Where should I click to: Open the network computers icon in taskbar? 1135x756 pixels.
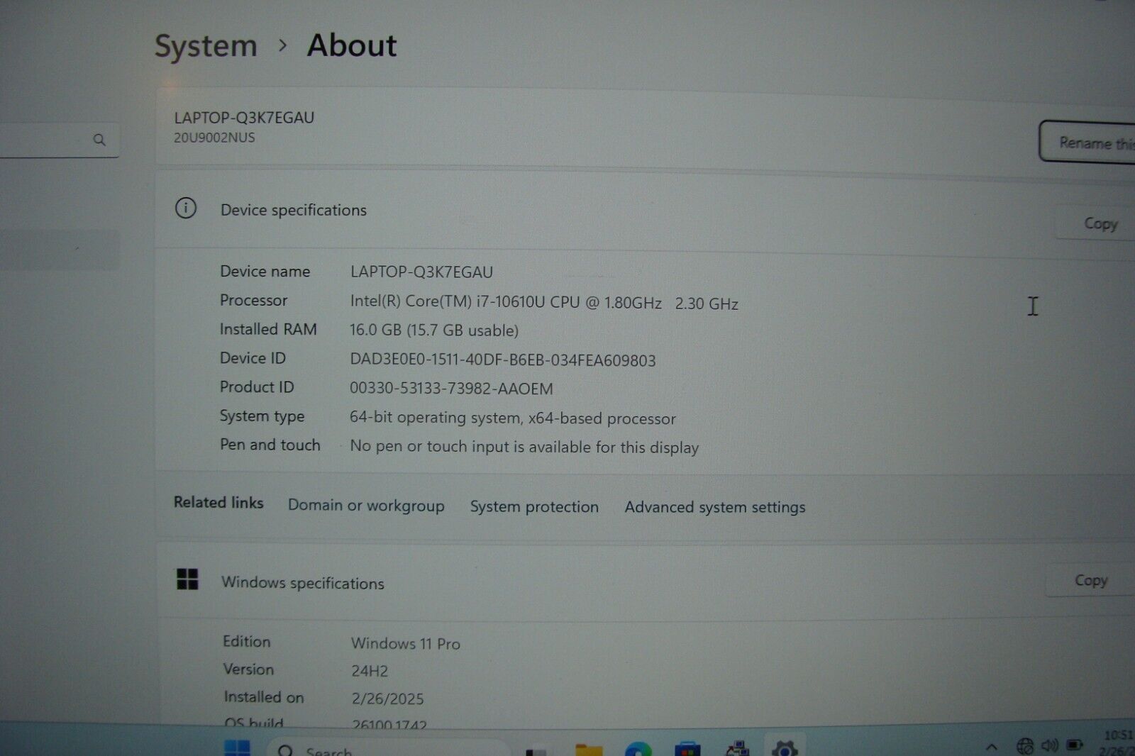738,749
